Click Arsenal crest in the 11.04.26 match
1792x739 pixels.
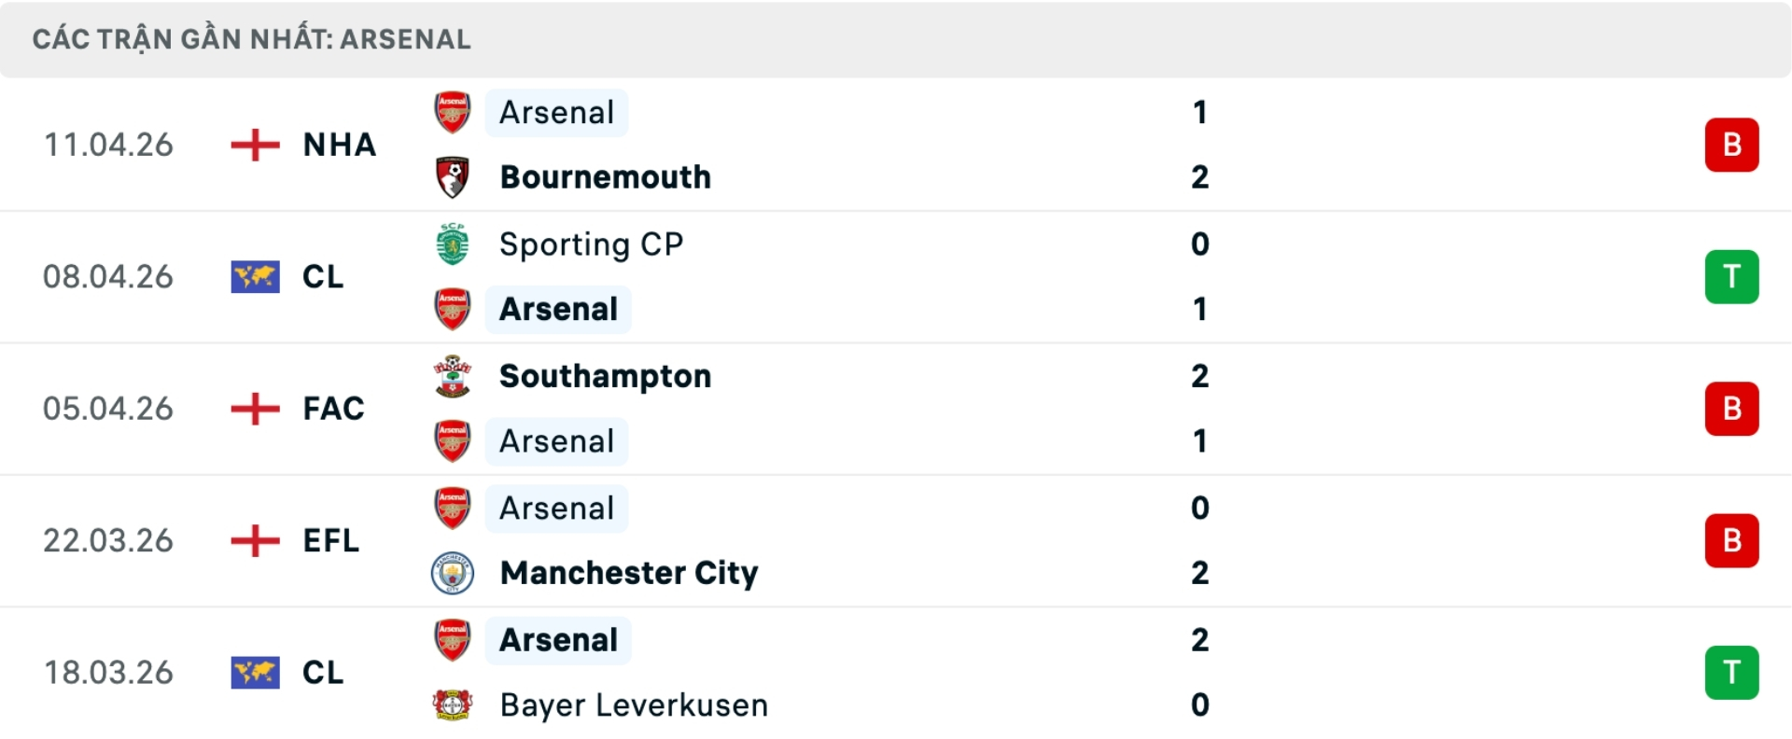[x=453, y=113]
